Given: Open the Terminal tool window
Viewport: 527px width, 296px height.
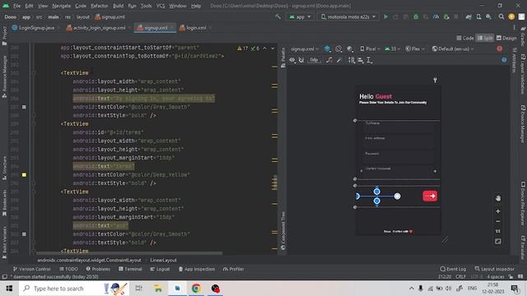Looking at the screenshot, I should [x=130, y=269].
